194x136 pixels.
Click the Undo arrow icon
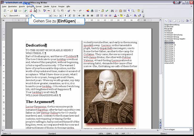tap(74, 11)
